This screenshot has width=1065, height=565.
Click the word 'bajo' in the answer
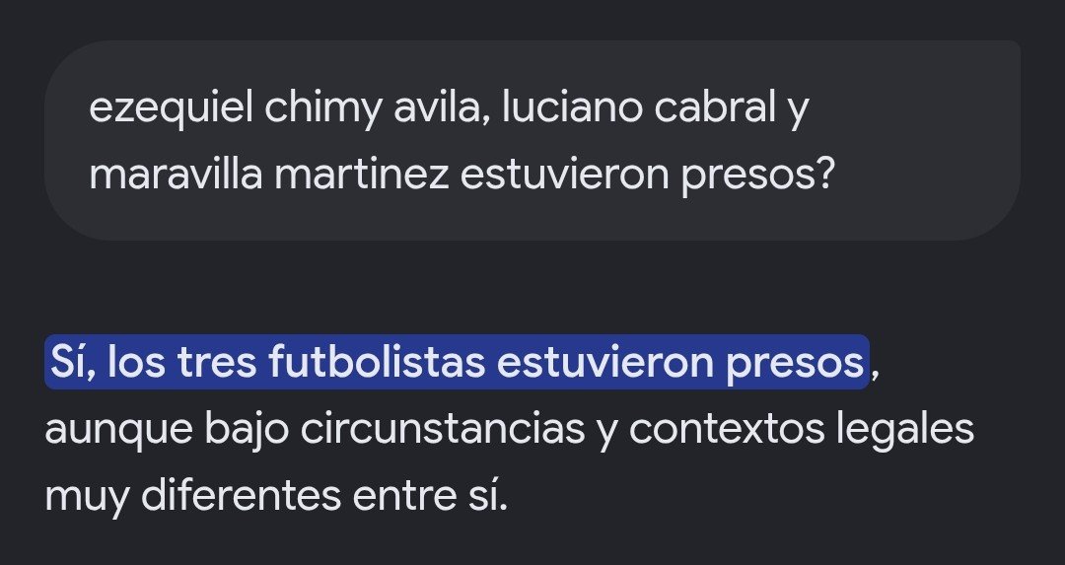(x=247, y=430)
